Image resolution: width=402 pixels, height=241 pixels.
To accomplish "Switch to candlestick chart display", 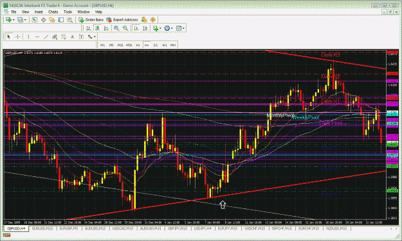I will coord(97,28).
